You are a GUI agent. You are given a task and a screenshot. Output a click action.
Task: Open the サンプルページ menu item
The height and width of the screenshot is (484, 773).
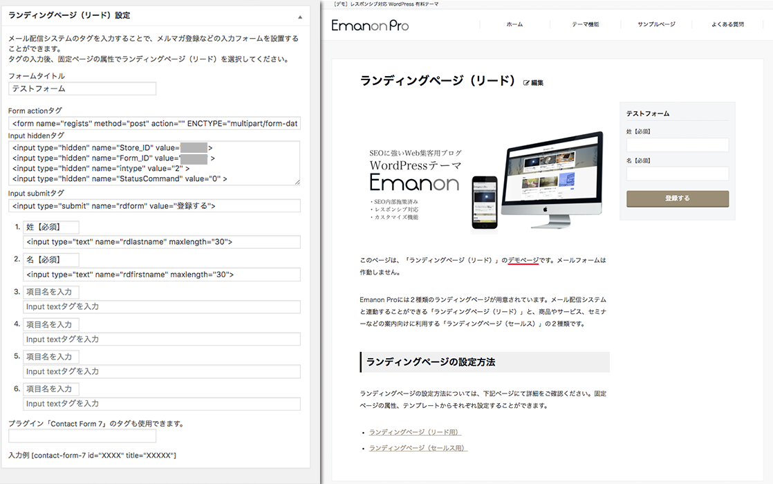pos(656,24)
